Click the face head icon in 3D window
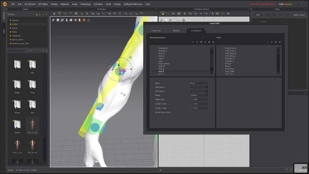 click(x=80, y=20)
